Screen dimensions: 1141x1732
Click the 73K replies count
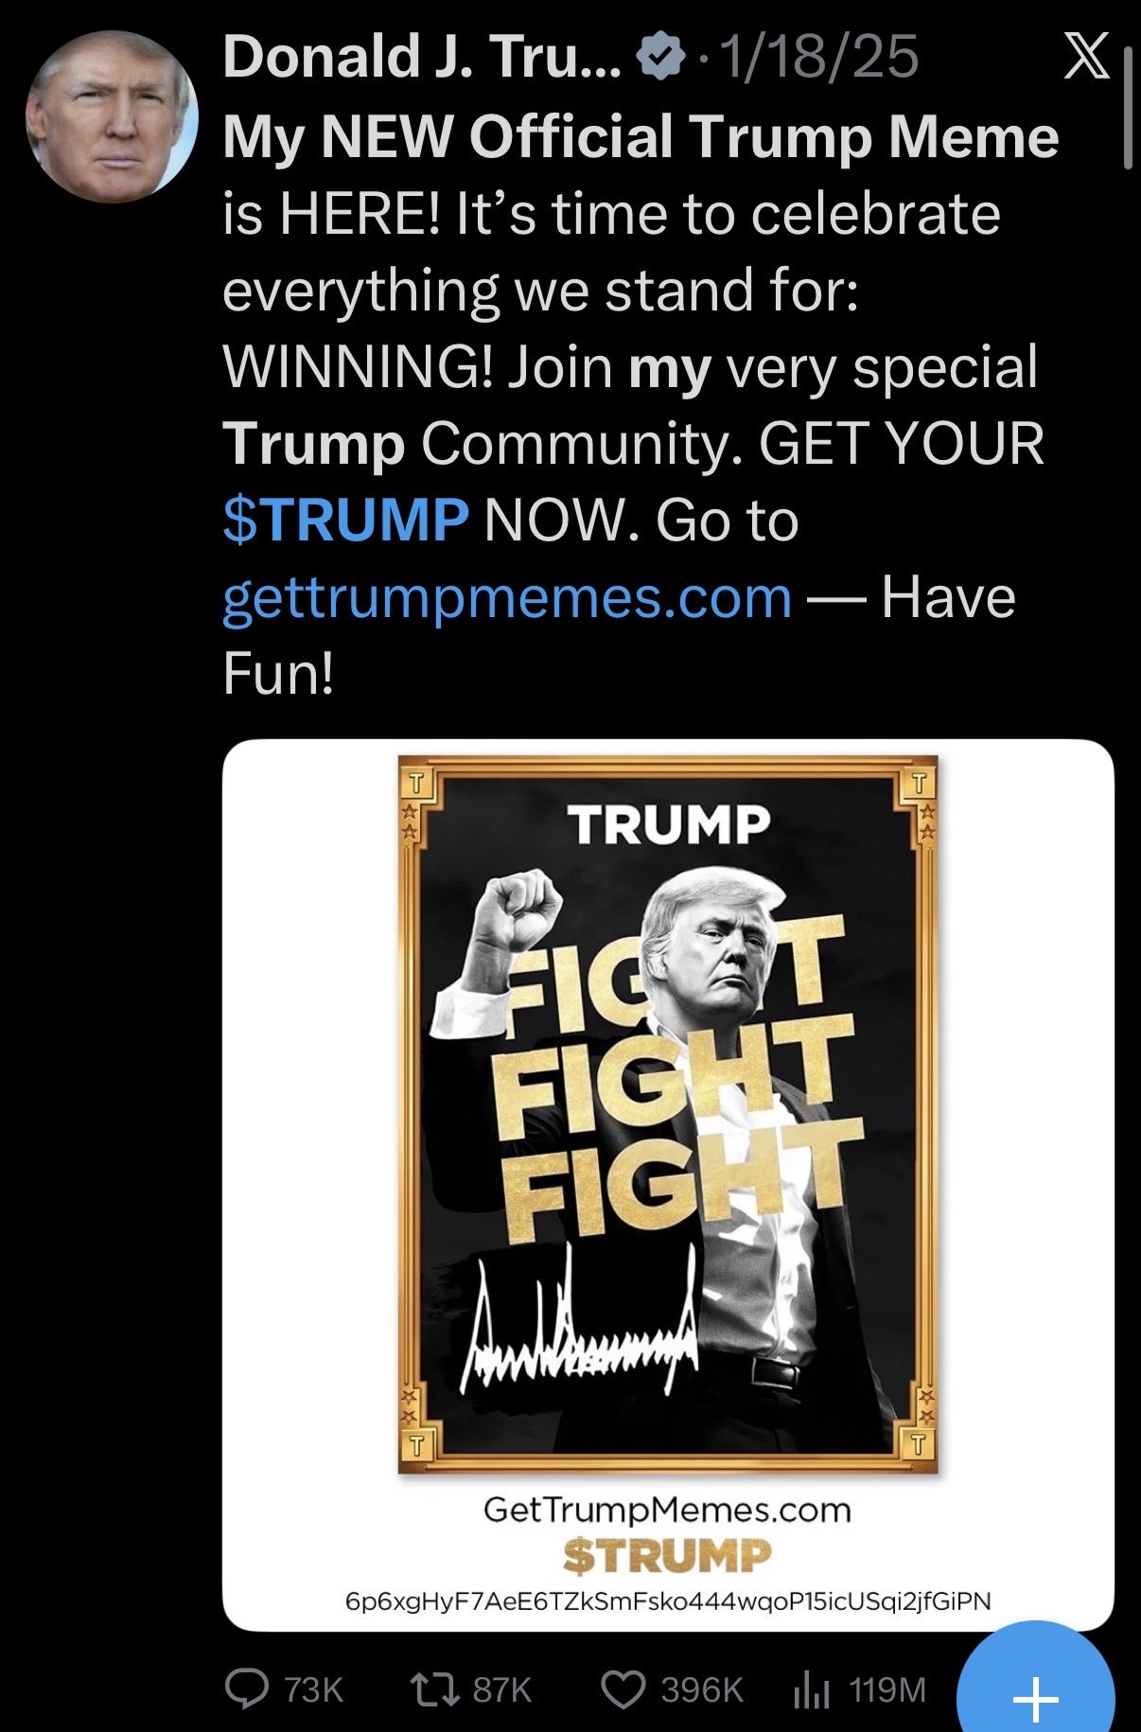click(x=313, y=1689)
